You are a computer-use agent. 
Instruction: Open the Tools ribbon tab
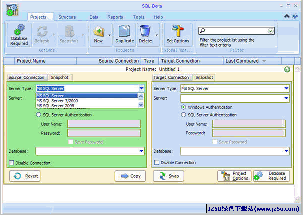(139, 17)
